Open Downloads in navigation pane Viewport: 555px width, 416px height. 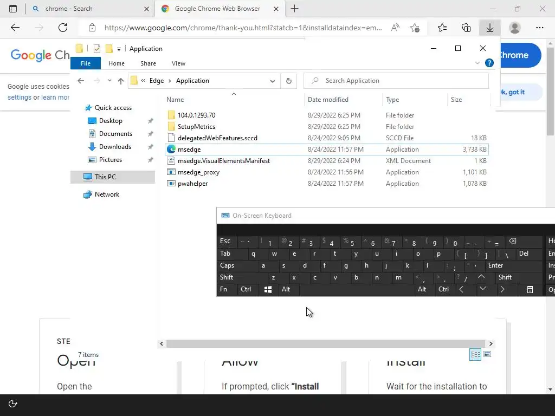115,147
